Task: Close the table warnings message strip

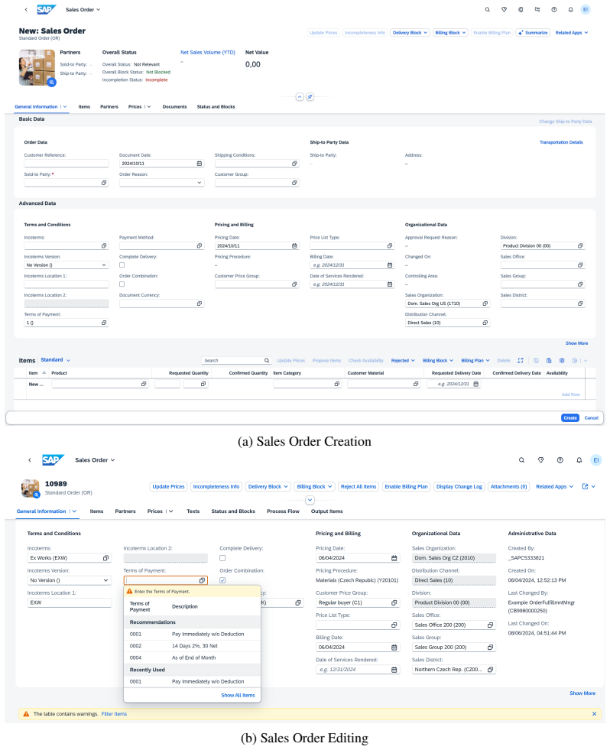Action: (594, 713)
